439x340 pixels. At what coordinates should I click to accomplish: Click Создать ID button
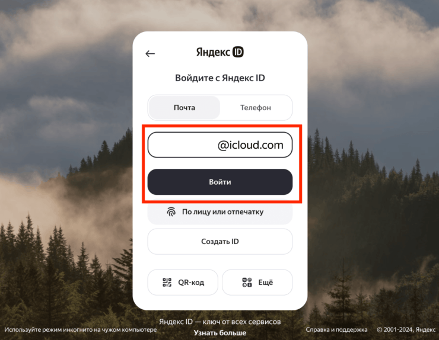tap(220, 242)
